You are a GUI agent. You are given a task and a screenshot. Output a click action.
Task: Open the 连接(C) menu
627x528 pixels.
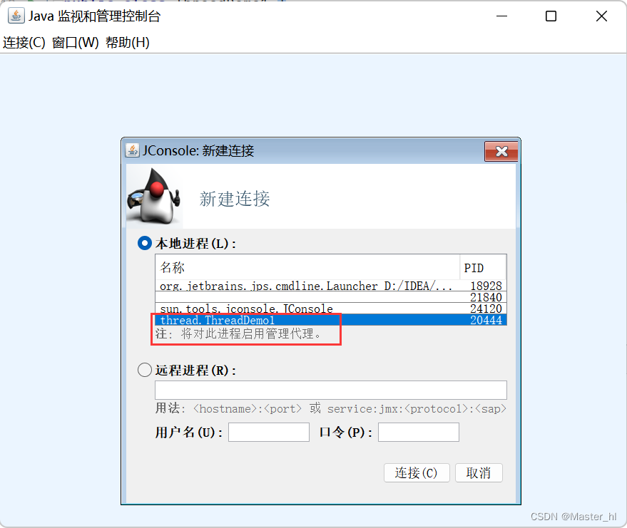pos(24,42)
